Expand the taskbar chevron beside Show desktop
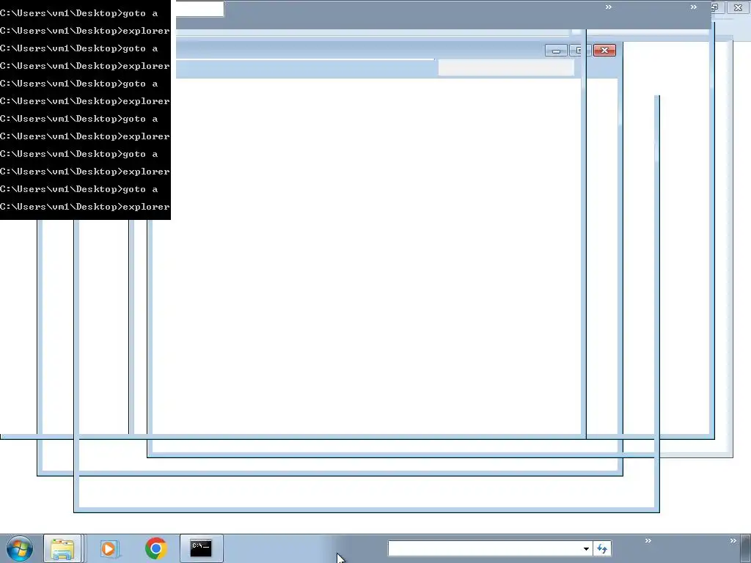 click(x=733, y=540)
